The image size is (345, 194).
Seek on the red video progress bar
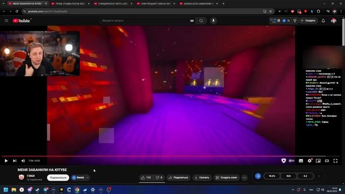171,156
